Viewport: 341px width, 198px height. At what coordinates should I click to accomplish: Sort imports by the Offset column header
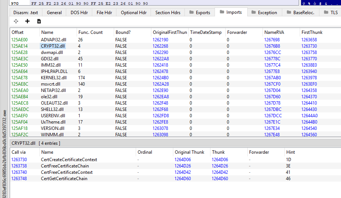[x=25, y=32]
